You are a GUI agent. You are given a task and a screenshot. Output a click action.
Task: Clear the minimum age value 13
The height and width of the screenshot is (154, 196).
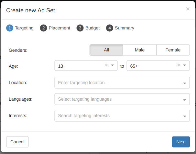[106, 65]
